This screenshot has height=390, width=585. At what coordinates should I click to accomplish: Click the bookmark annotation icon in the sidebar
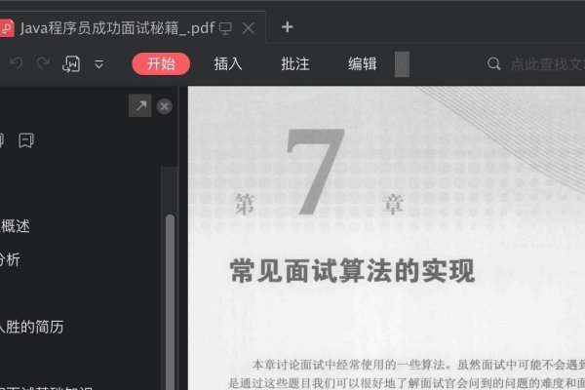(x=26, y=140)
